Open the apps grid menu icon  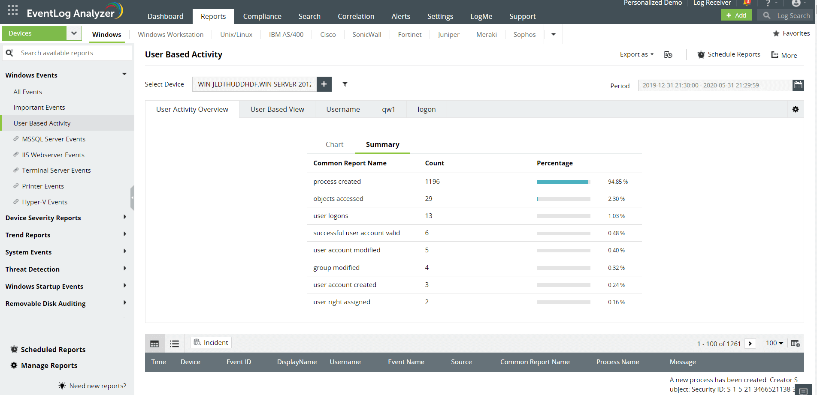pyautogui.click(x=13, y=11)
